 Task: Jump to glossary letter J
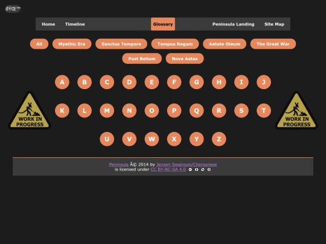(264, 82)
